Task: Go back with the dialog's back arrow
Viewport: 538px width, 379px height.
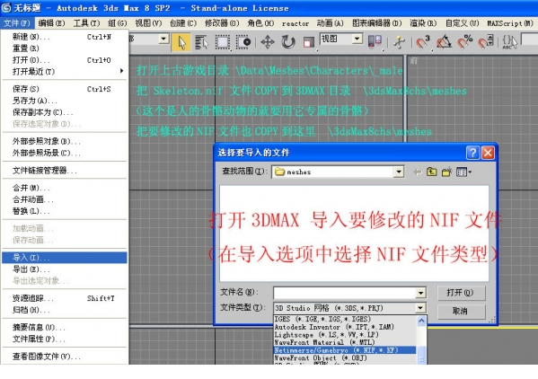Action: click(x=418, y=172)
